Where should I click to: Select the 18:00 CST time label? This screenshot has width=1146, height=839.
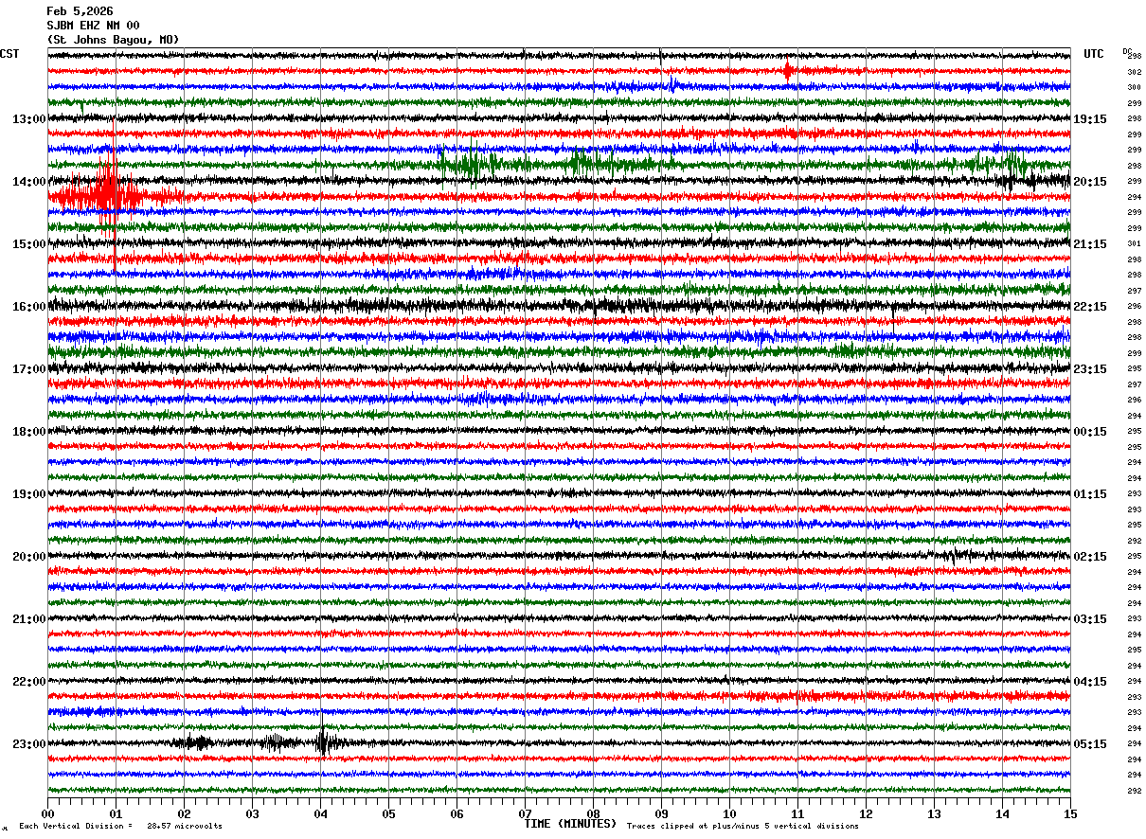click(29, 432)
